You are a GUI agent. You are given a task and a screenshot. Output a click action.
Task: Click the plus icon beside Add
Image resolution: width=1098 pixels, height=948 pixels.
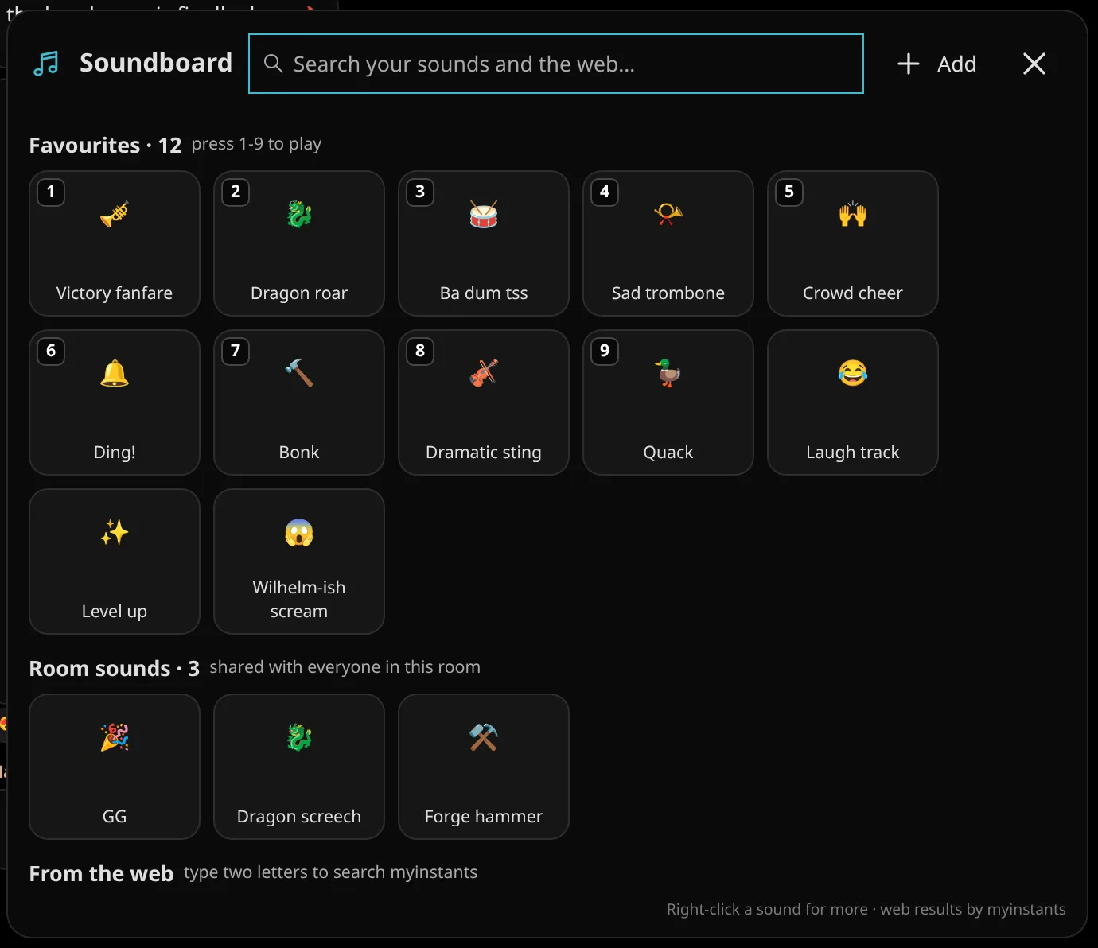[909, 64]
